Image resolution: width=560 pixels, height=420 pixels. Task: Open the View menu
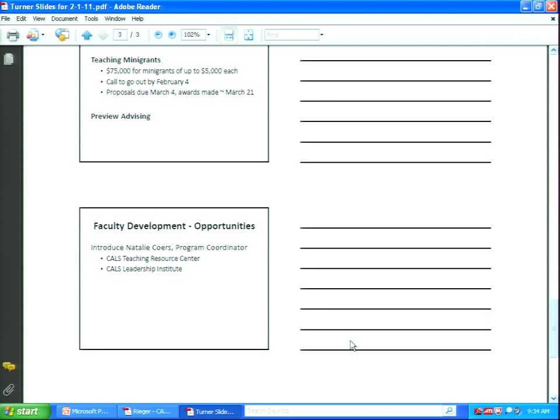(x=39, y=19)
